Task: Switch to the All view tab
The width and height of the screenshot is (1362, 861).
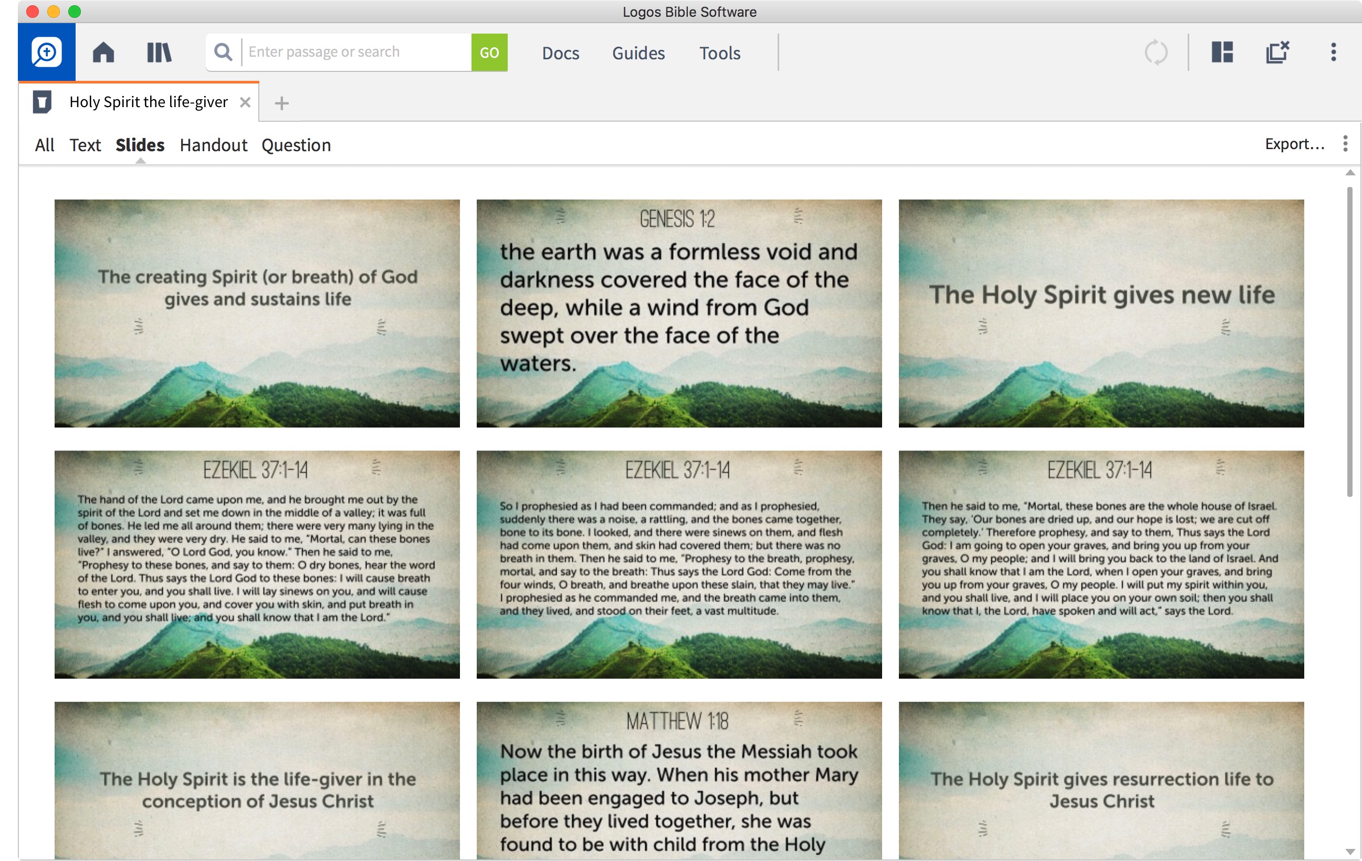Action: click(x=45, y=145)
